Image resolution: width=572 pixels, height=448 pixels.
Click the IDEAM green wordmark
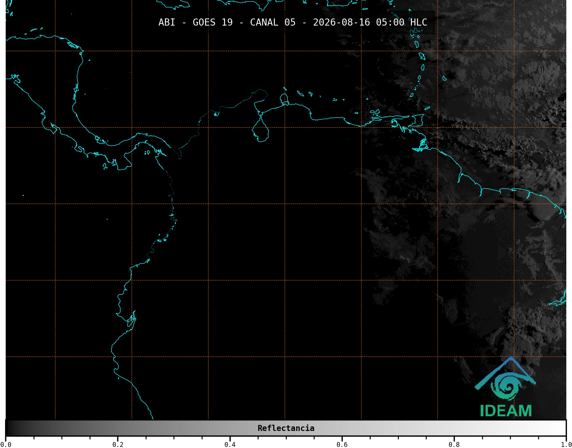pos(506,411)
